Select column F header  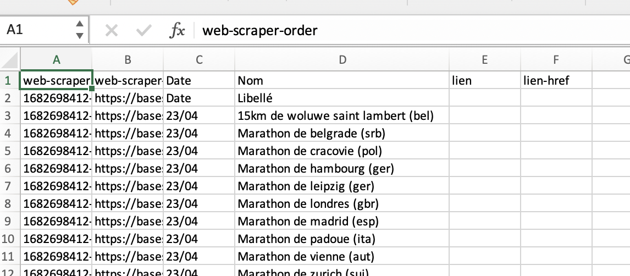(x=556, y=59)
